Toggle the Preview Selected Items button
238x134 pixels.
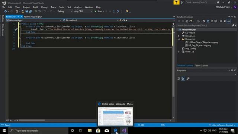click(229, 21)
